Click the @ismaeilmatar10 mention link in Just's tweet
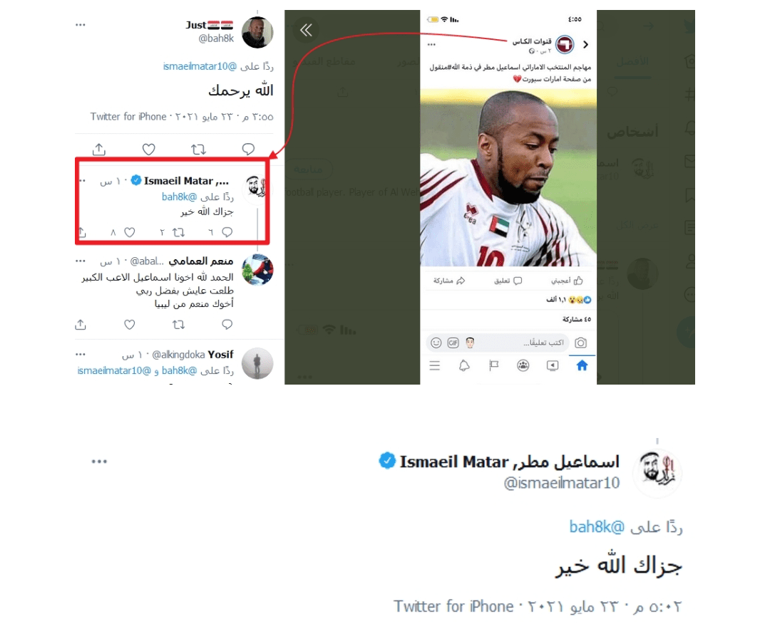Screen dimensions: 770x641 [x=200, y=66]
